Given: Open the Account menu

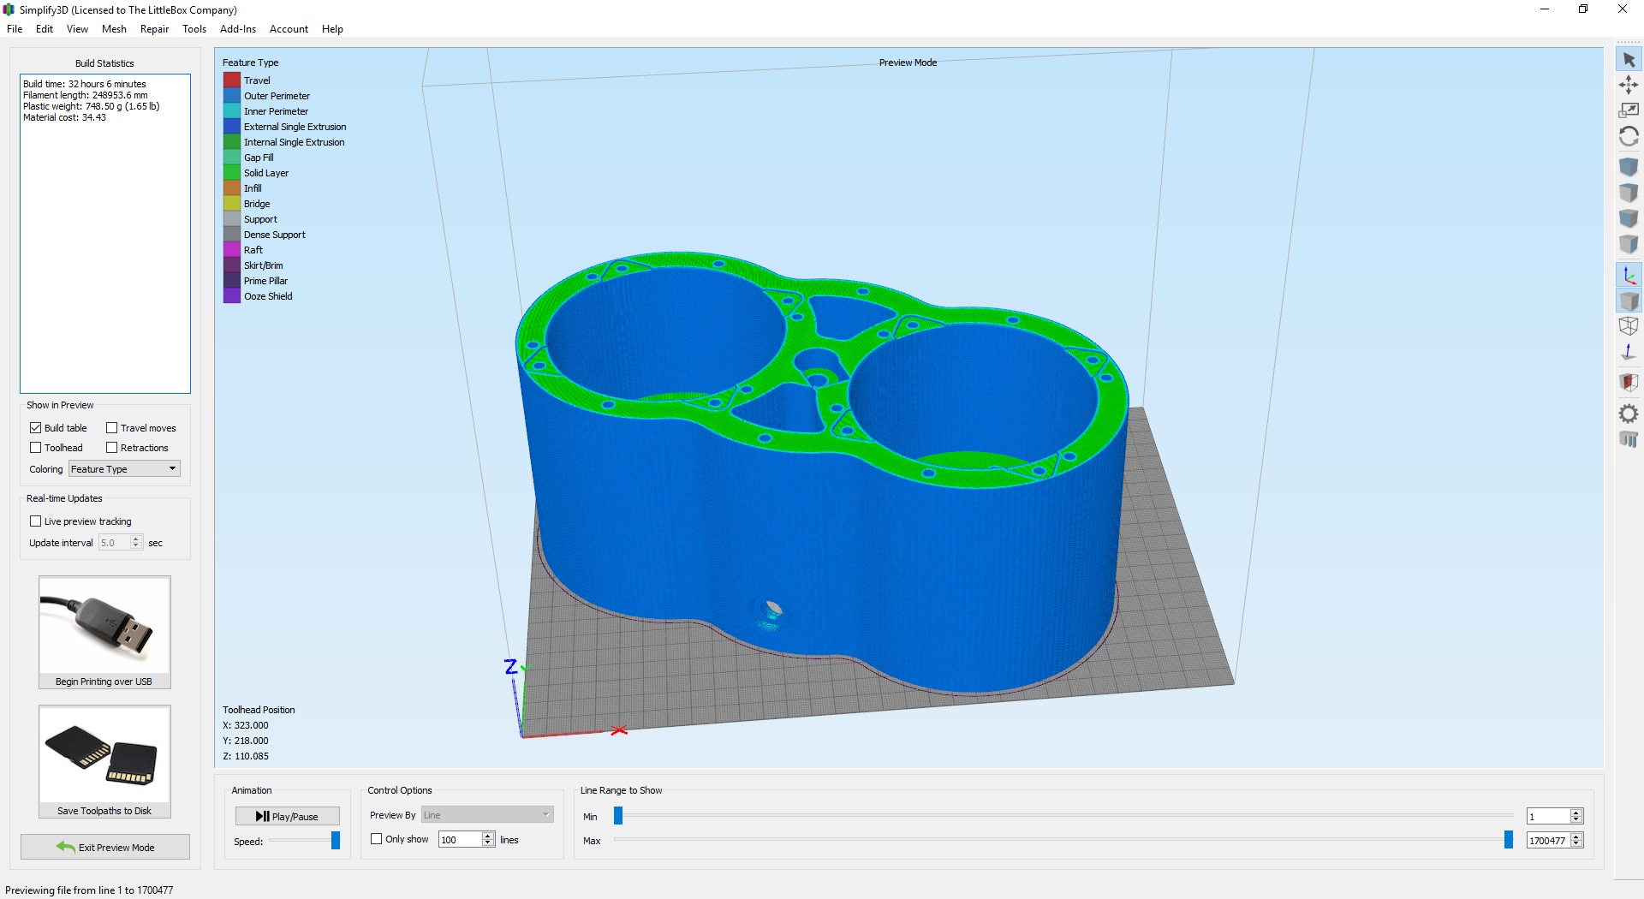Looking at the screenshot, I should point(289,29).
